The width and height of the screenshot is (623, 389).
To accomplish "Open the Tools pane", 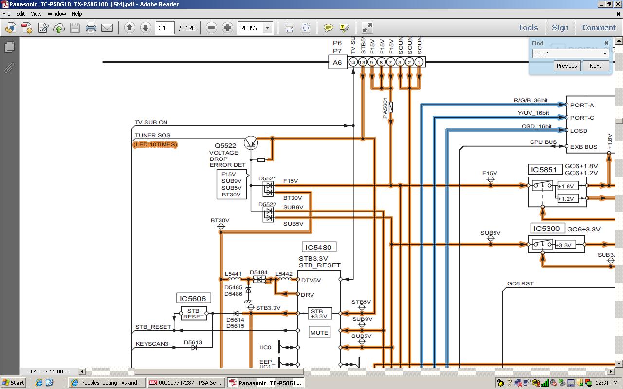I will pyautogui.click(x=528, y=28).
